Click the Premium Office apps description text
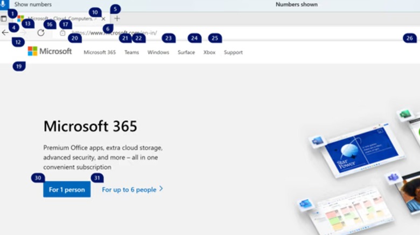This screenshot has width=420, height=235. [103, 157]
